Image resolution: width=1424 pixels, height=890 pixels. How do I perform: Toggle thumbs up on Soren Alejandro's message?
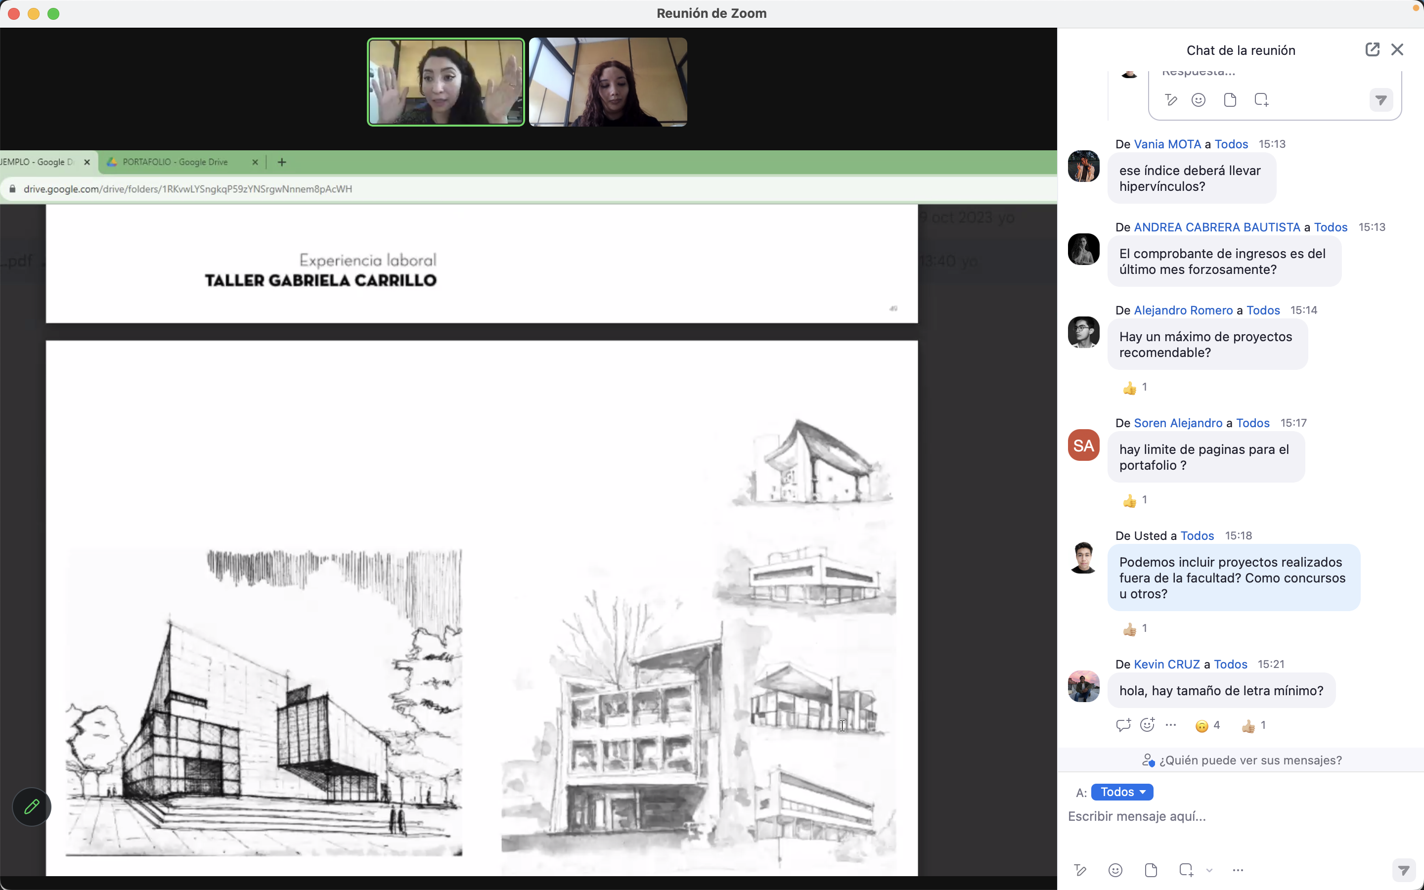point(1135,500)
